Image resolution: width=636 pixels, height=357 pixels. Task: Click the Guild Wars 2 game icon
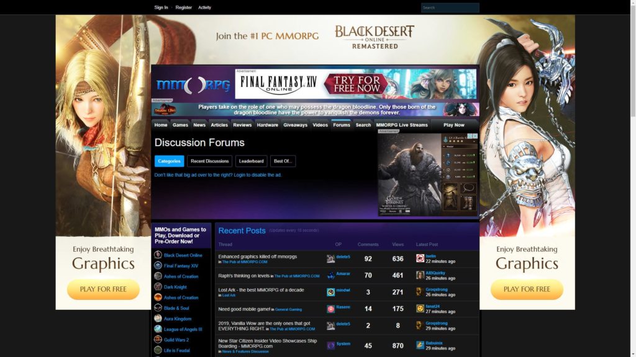coord(158,340)
